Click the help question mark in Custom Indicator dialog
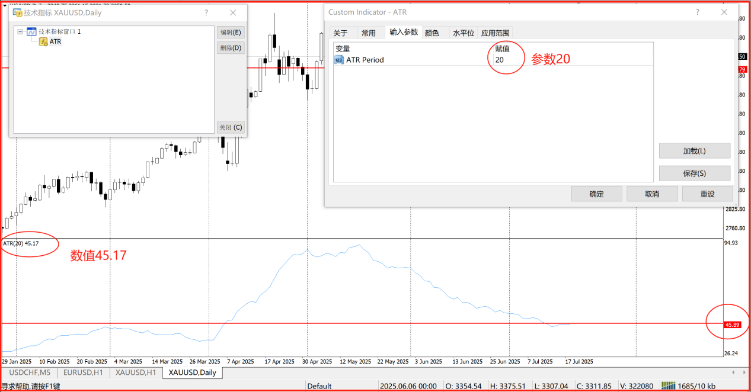This screenshot has height=392, width=751. pyautogui.click(x=698, y=12)
